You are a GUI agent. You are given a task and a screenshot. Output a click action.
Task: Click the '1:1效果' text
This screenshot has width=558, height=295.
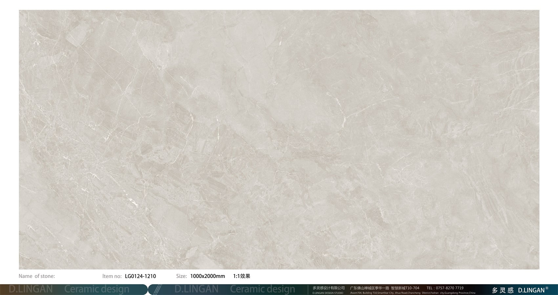(x=242, y=276)
